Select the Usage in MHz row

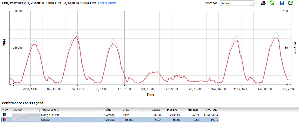pos(110,115)
